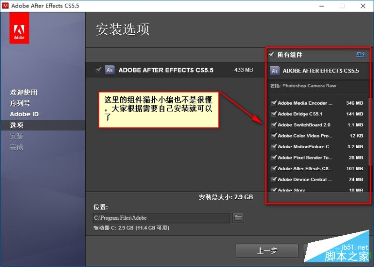
Task: Click the 346 MB size value
Action: [354, 103]
